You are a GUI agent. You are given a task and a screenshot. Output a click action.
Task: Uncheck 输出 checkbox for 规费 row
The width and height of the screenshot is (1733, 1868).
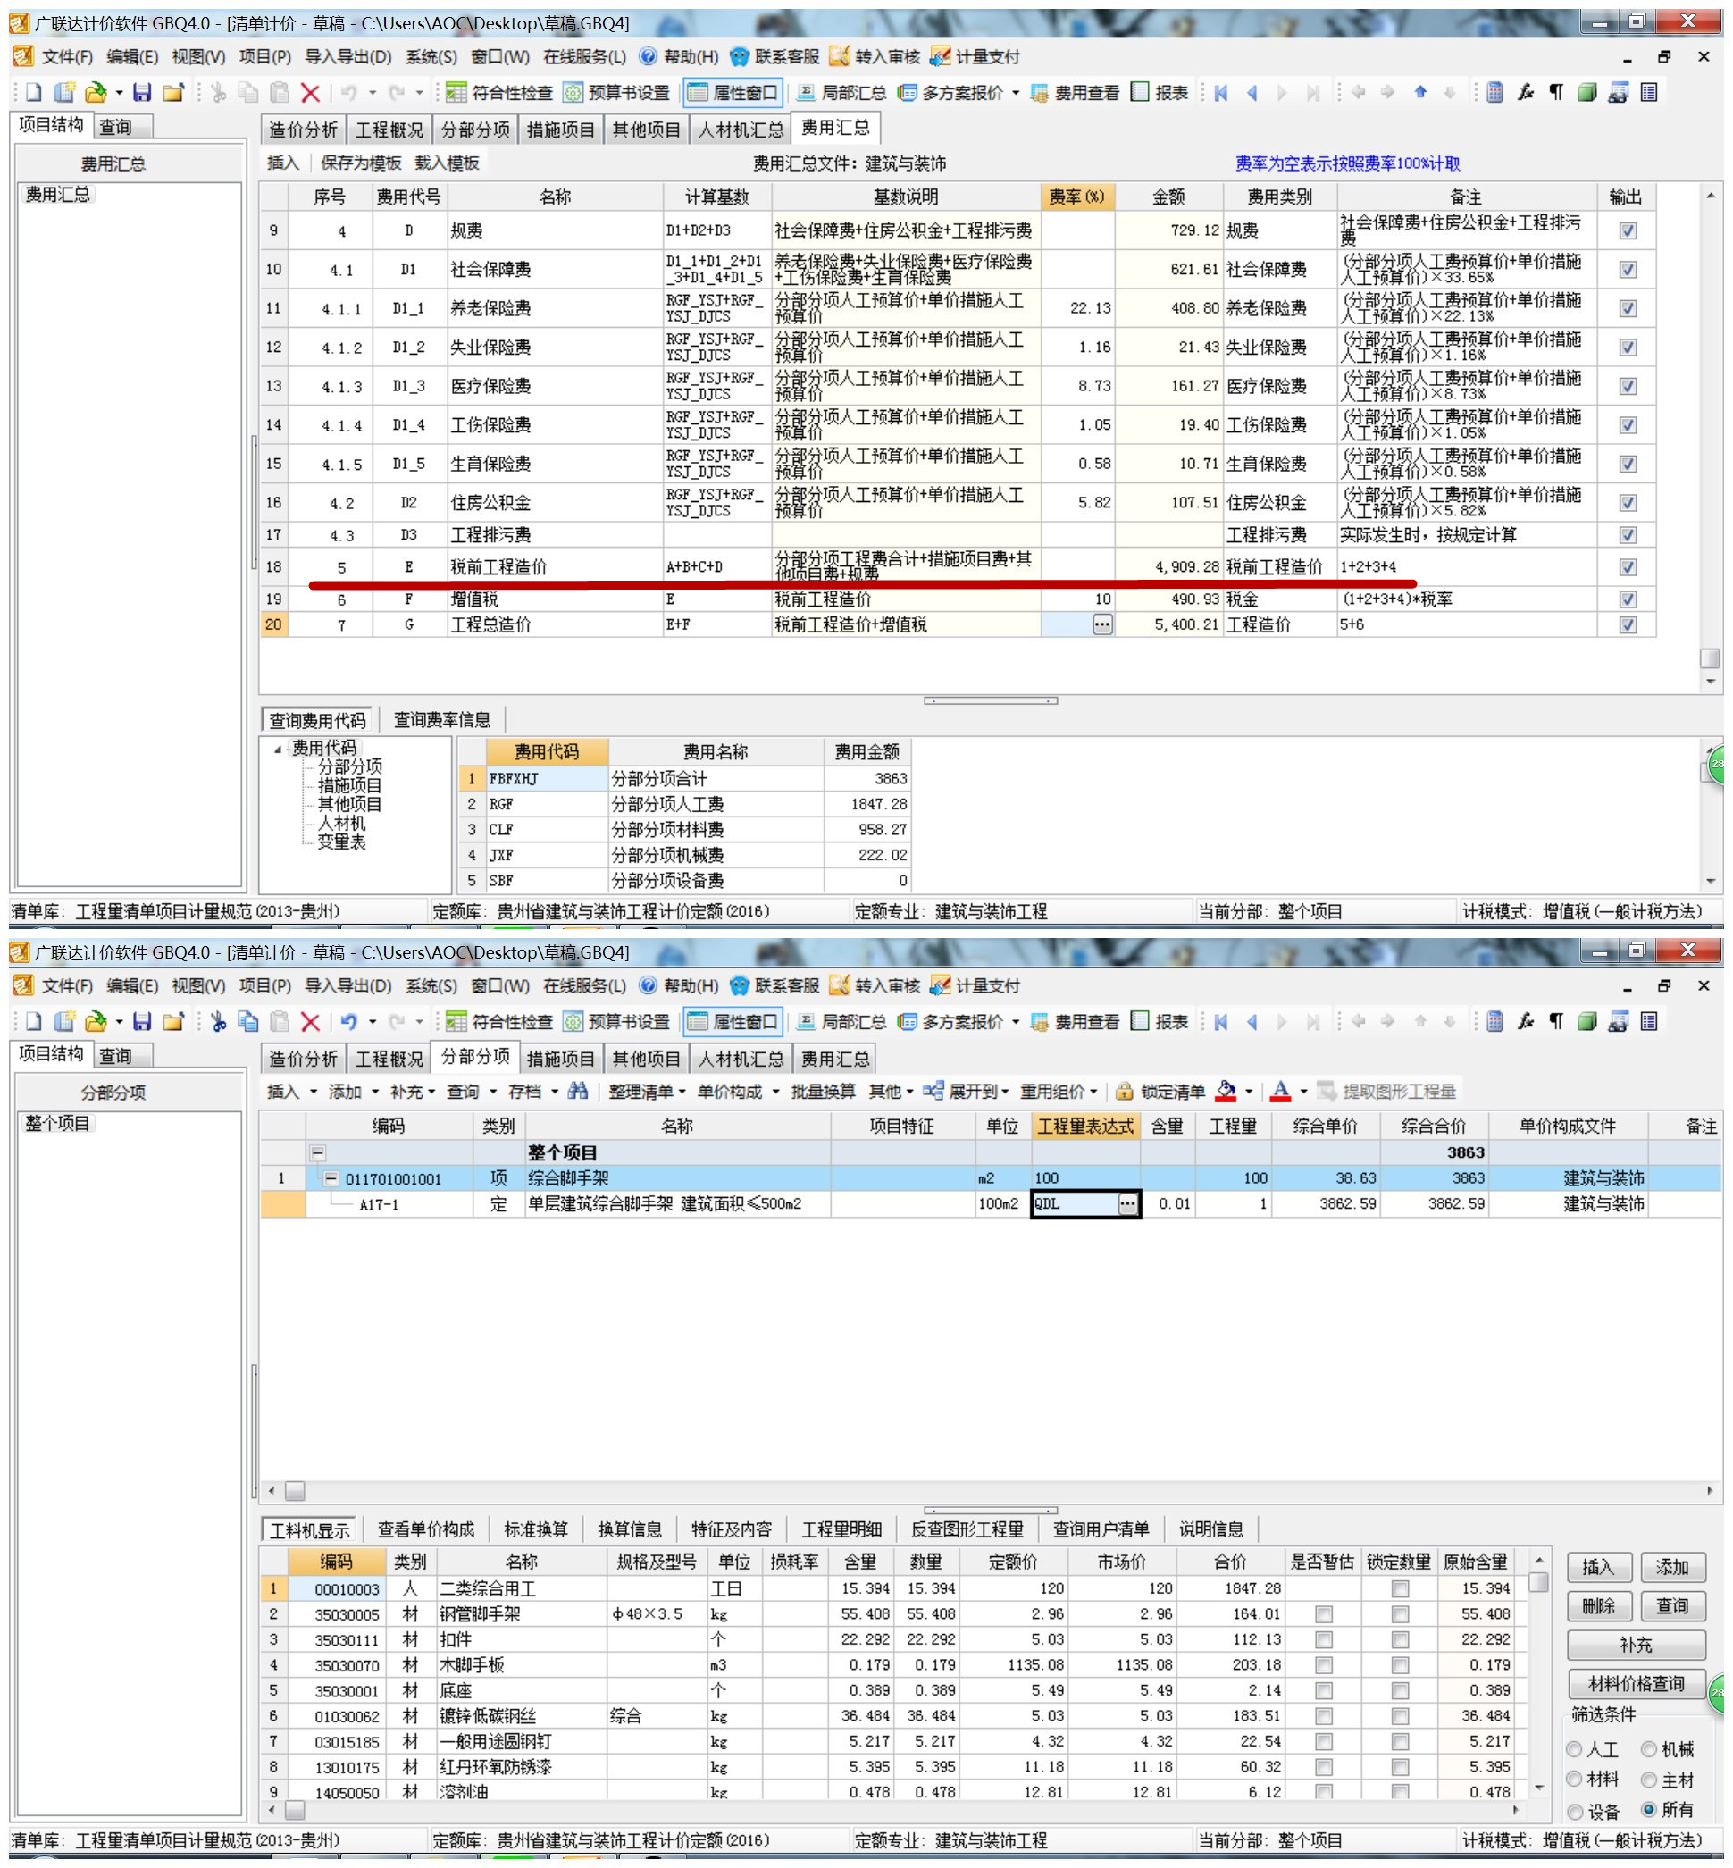coord(1628,230)
